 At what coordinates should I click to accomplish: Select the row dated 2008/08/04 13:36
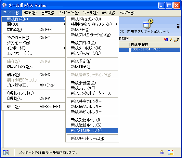tap(150, 49)
